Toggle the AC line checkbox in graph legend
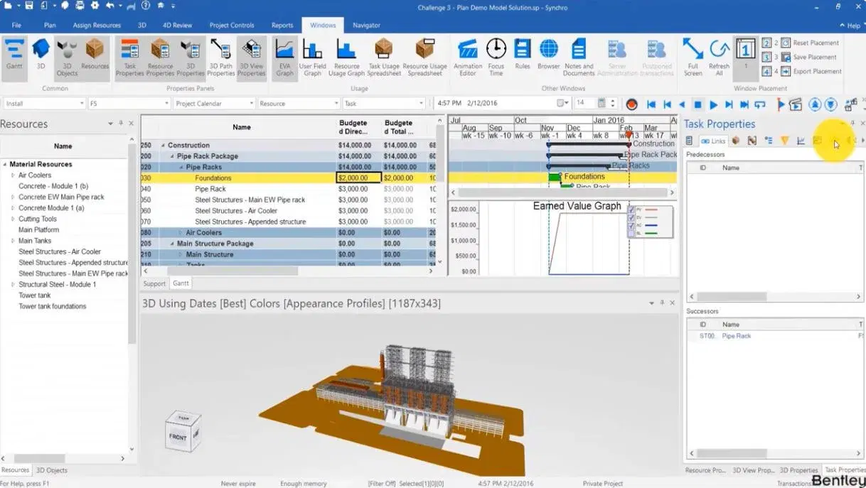This screenshot has width=866, height=488. pos(631,226)
